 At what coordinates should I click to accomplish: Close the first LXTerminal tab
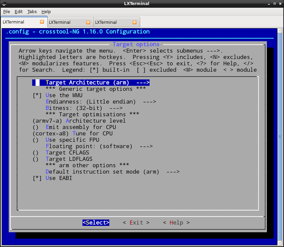42,22
